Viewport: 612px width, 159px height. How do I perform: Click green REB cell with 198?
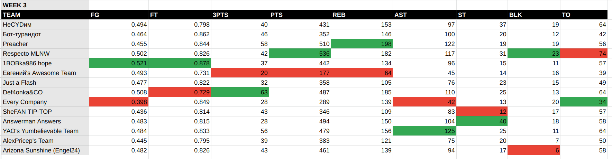coord(362,44)
